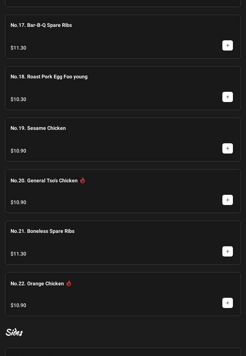Click plus button for Sesame Chicken
Image resolution: width=246 pixels, height=356 pixels.
pyautogui.click(x=227, y=148)
